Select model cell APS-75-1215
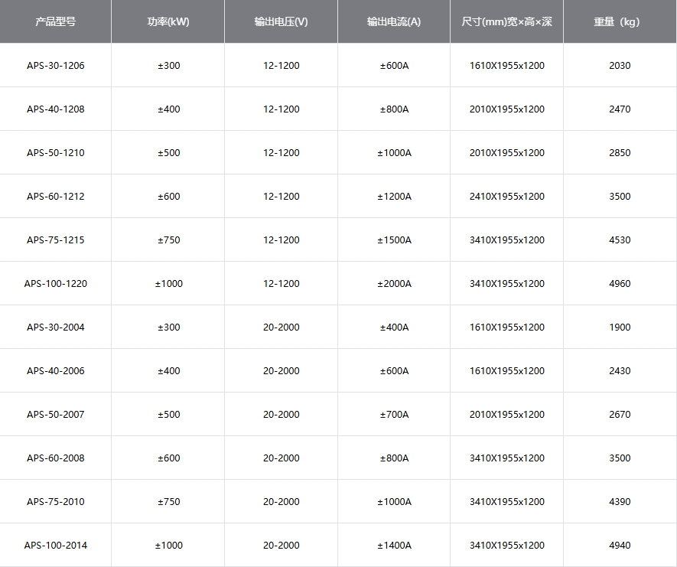The height and width of the screenshot is (567, 677). [x=56, y=240]
